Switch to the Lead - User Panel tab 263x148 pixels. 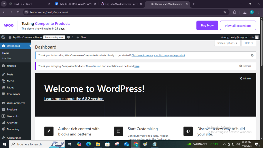pos(30,4)
